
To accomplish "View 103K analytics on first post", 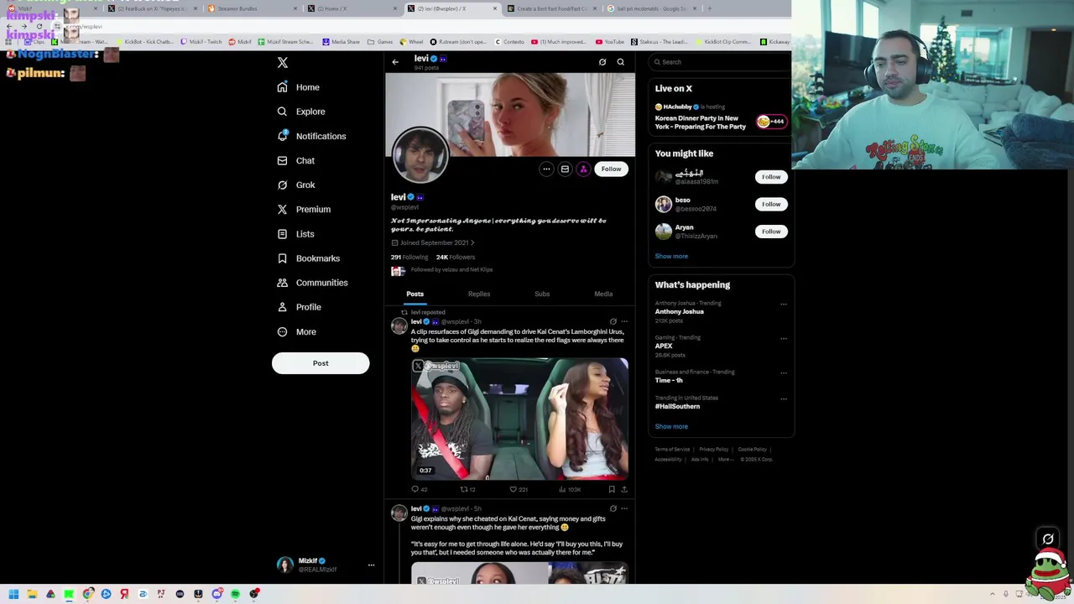I will click(x=570, y=489).
